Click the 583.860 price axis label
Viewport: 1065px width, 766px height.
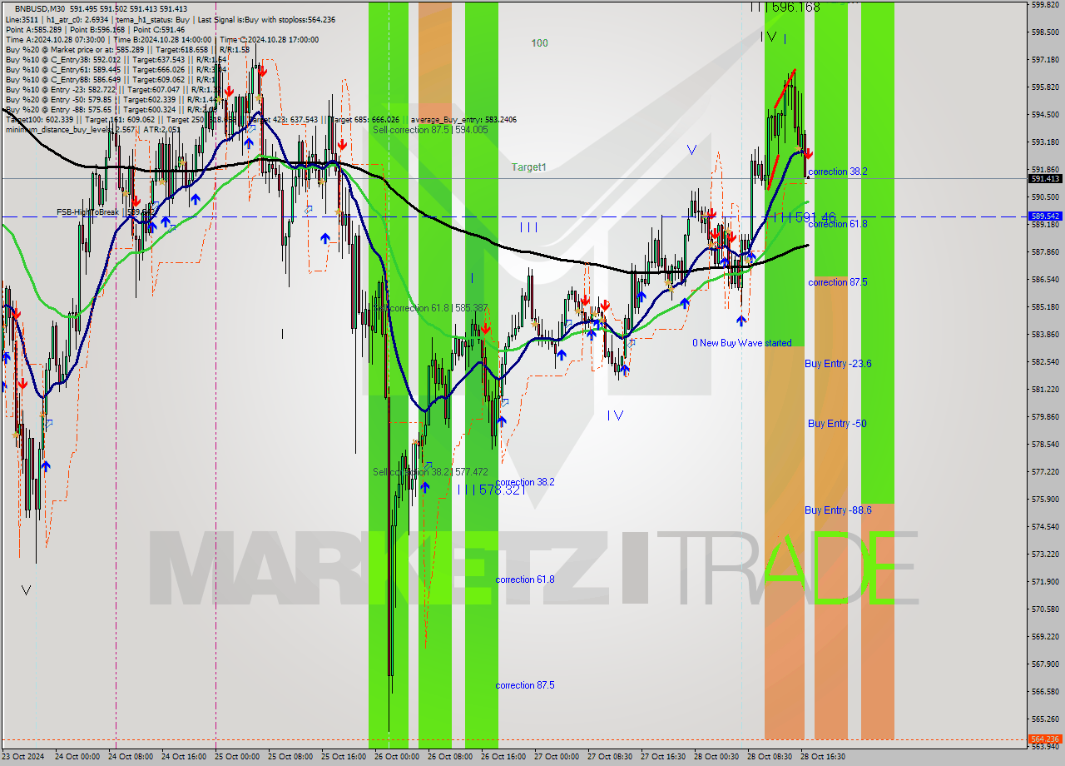pyautogui.click(x=1046, y=335)
